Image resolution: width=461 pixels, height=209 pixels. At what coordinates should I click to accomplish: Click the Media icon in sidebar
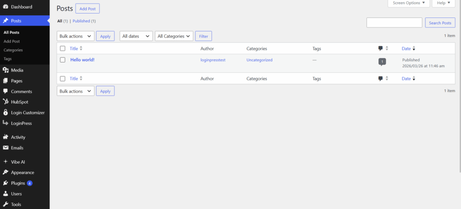click(5, 70)
